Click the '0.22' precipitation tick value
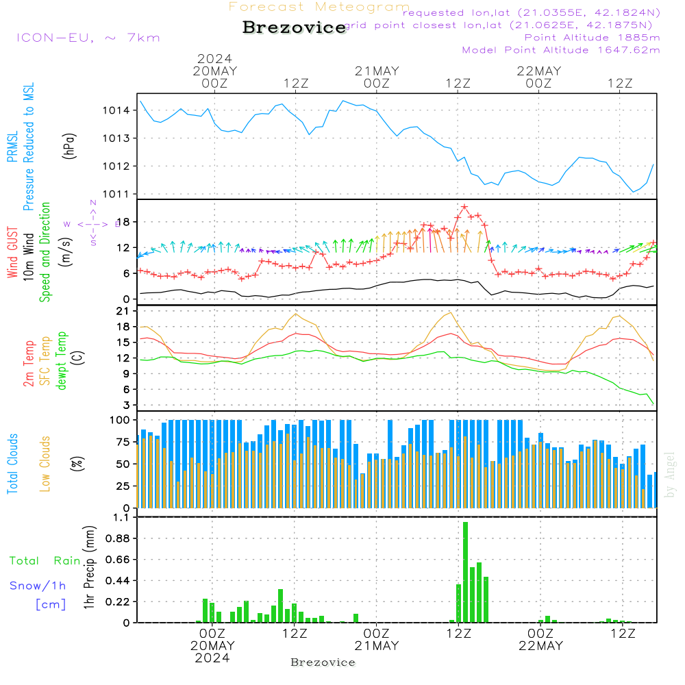The height and width of the screenshot is (685, 685). [x=118, y=602]
